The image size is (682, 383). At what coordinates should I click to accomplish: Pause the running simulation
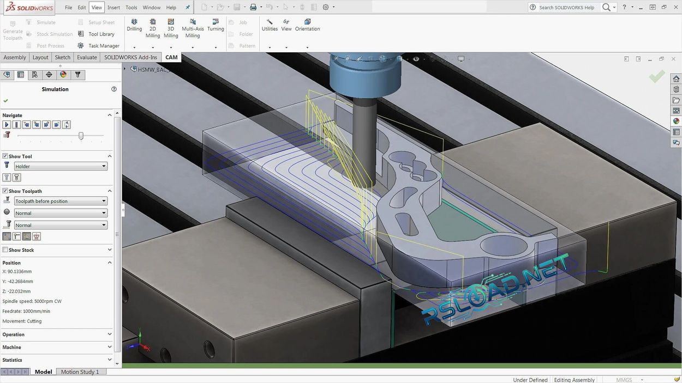[16, 124]
